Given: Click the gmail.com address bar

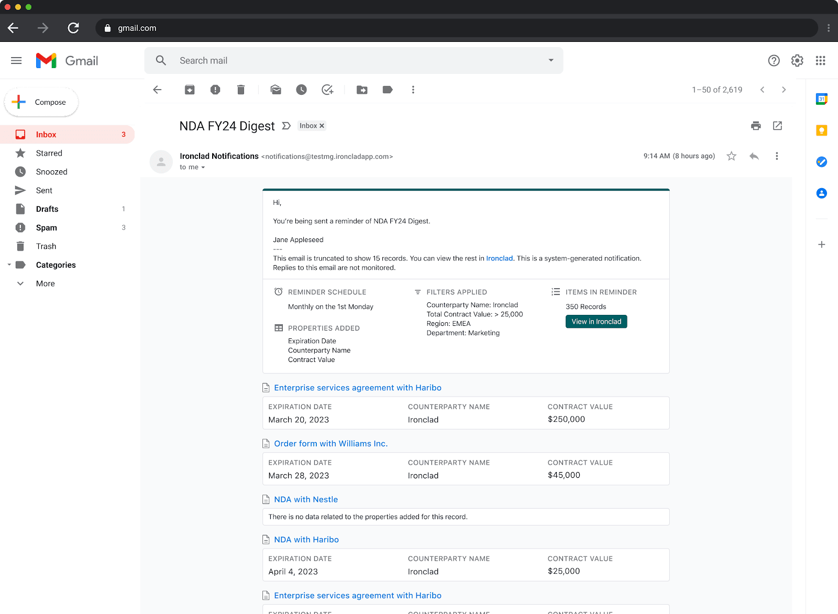Looking at the screenshot, I should pyautogui.click(x=456, y=28).
